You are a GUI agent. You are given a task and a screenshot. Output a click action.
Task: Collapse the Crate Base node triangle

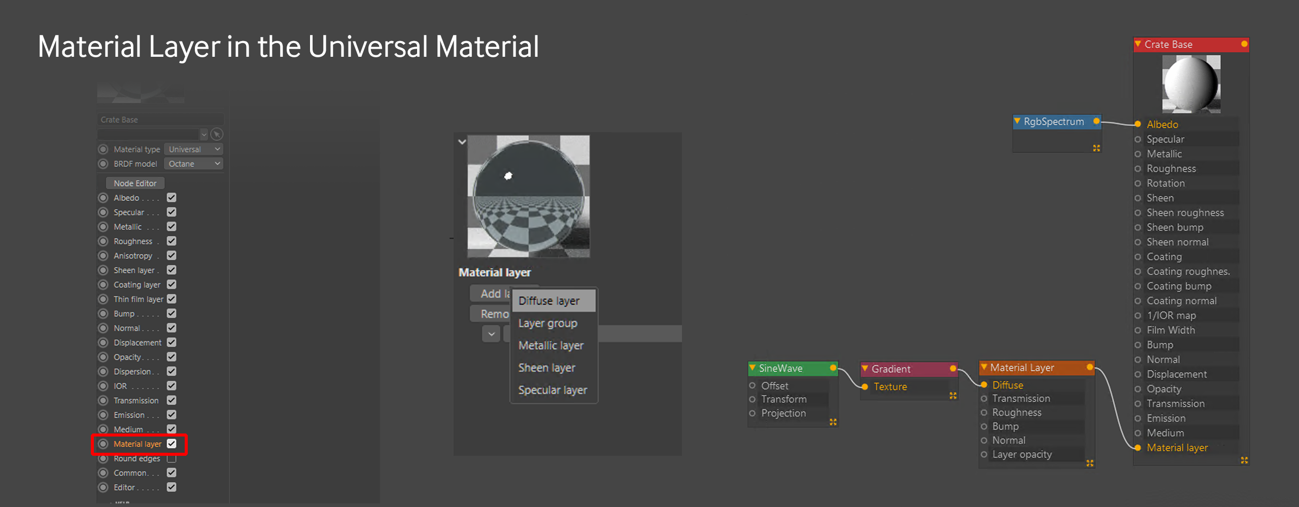click(x=1138, y=44)
